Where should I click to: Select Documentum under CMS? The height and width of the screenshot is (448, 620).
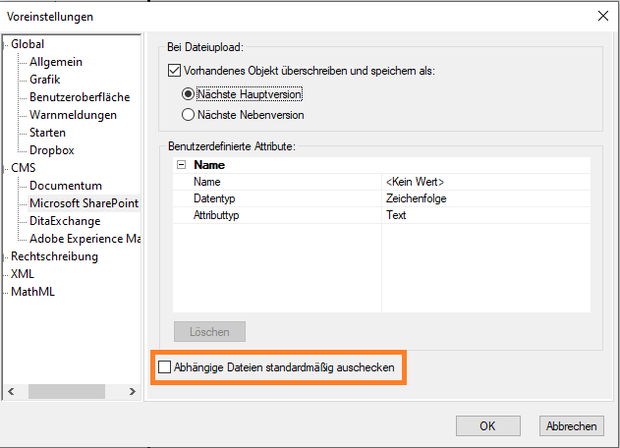(x=66, y=186)
